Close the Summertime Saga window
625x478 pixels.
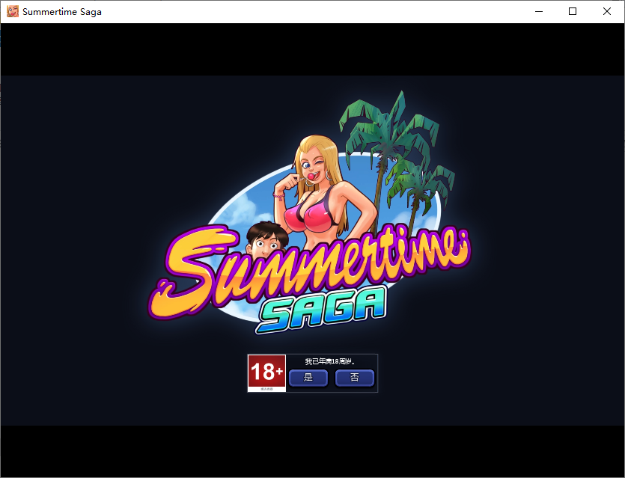pos(607,11)
